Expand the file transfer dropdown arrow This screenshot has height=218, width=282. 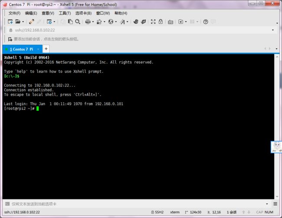pos(104,22)
